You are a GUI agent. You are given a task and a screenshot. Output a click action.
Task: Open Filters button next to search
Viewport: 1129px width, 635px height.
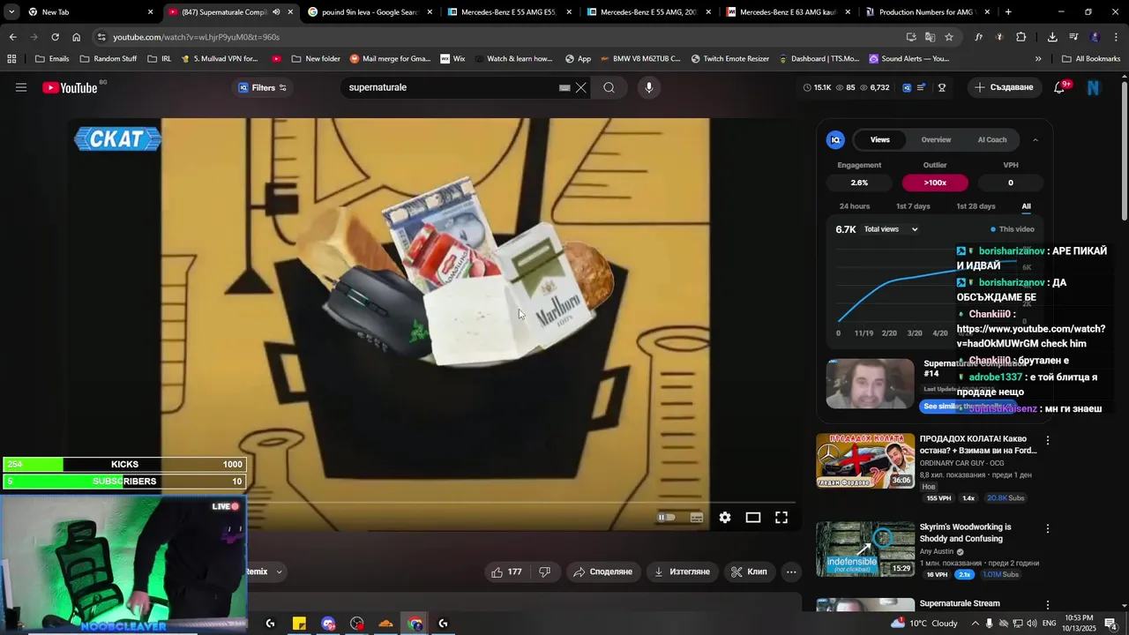tap(262, 87)
